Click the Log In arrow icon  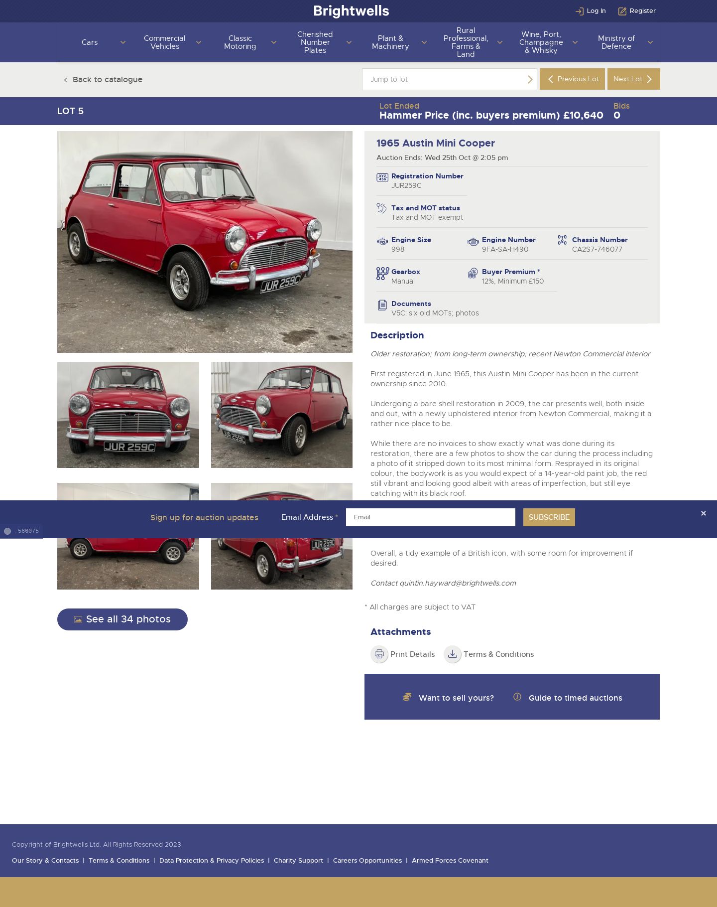tap(579, 11)
